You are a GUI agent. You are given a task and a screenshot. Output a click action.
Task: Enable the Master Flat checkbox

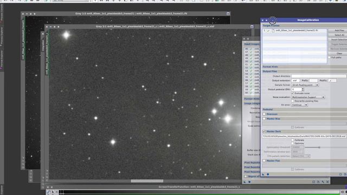pyautogui.click(x=264, y=161)
